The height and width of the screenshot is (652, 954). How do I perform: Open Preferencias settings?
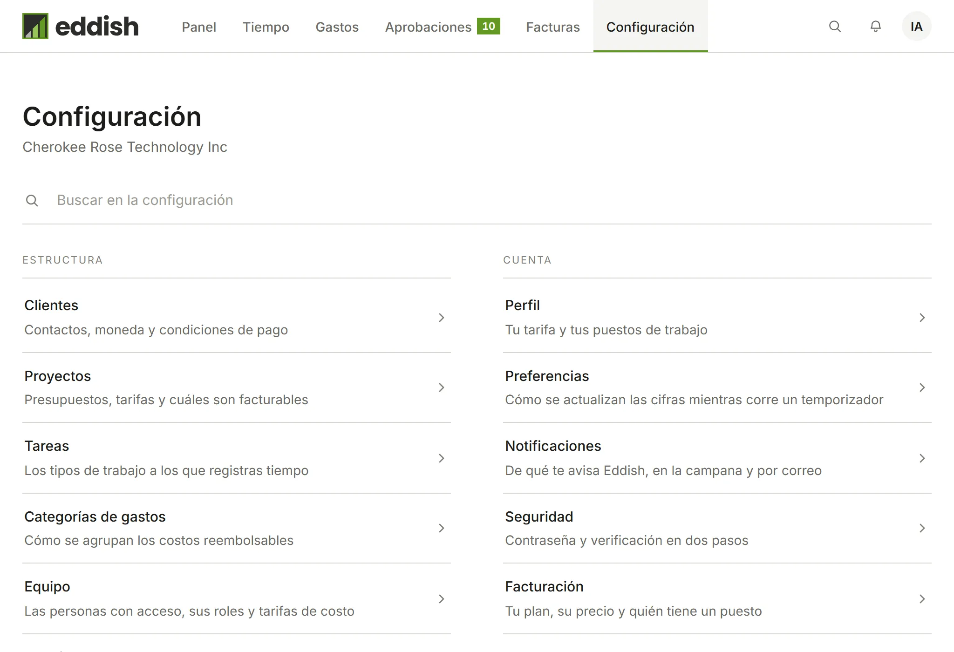pyautogui.click(x=717, y=387)
